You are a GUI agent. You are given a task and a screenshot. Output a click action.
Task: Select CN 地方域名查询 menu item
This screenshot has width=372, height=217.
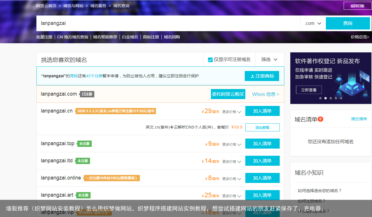[x=73, y=37]
